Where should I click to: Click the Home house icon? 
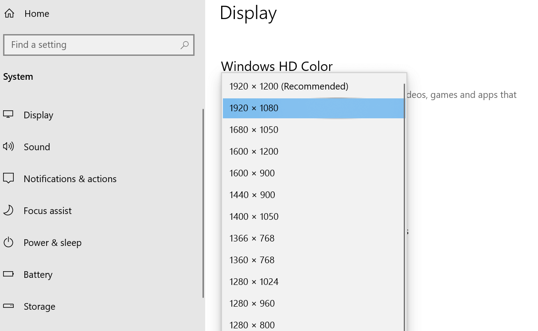9,13
